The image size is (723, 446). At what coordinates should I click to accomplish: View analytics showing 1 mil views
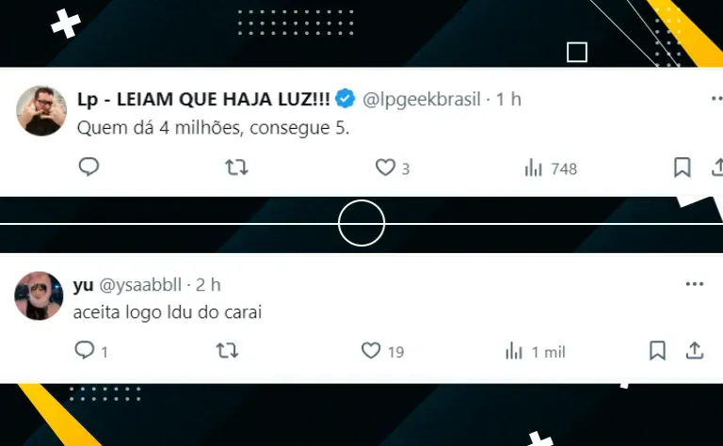pyautogui.click(x=535, y=352)
